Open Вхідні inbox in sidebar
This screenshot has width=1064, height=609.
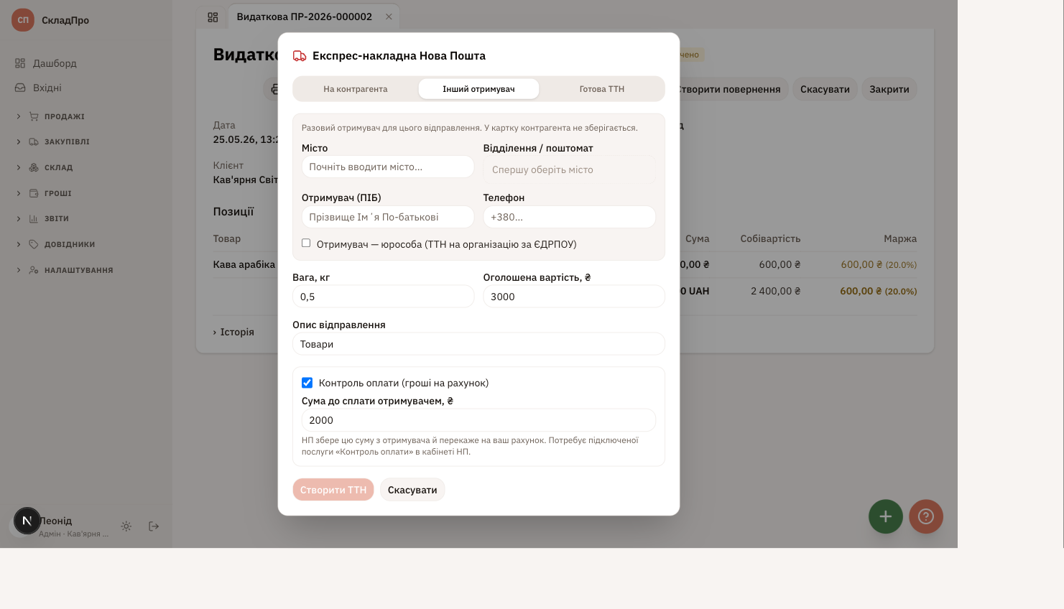click(x=47, y=88)
